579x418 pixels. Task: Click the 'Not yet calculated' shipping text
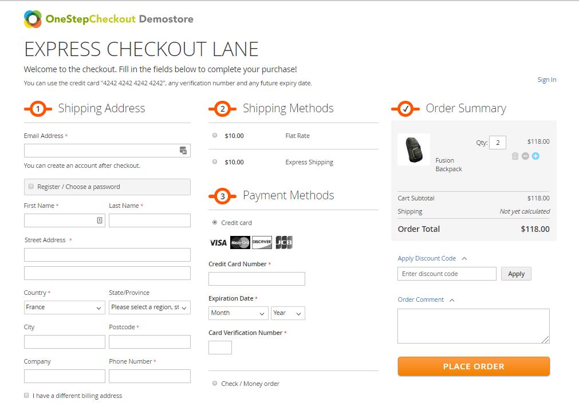525,211
